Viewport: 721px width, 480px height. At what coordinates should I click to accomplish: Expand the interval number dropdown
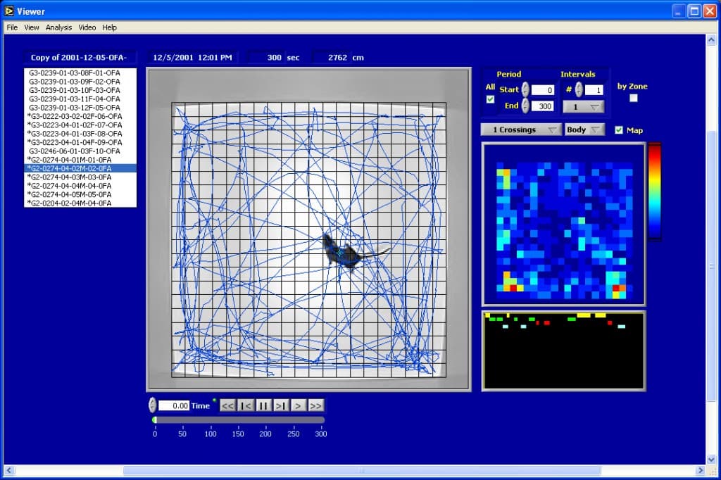tap(583, 107)
